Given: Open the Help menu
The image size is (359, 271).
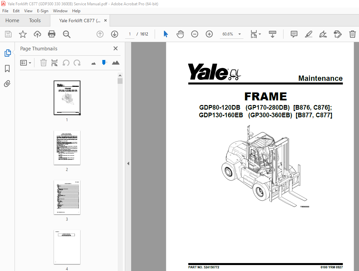Looking at the screenshot, I should 76,11.
